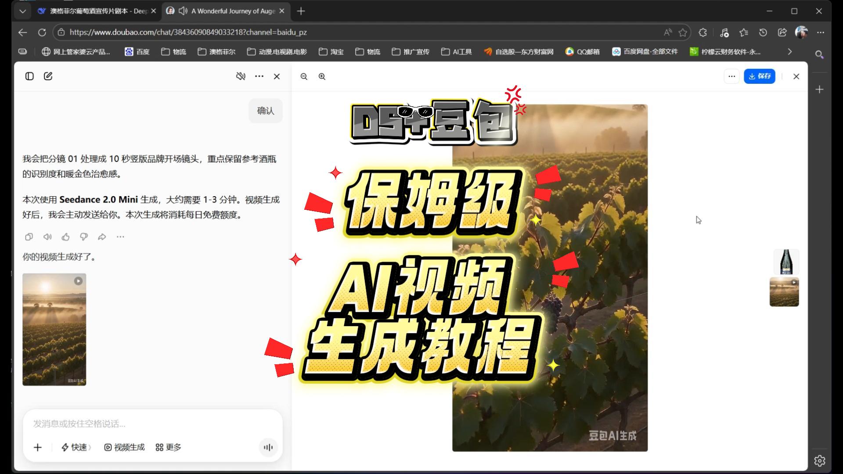Select the vineyard video thumbnail on right
This screenshot has height=474, width=843.
point(784,292)
